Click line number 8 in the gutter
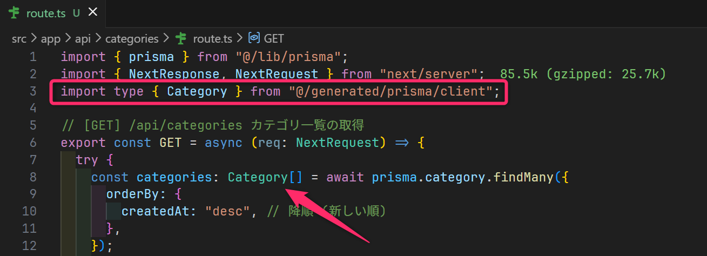The image size is (707, 256). click(x=33, y=177)
